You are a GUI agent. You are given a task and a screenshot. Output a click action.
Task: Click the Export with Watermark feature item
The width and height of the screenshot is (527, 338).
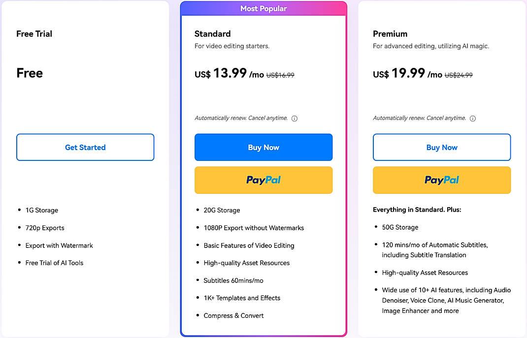click(59, 246)
